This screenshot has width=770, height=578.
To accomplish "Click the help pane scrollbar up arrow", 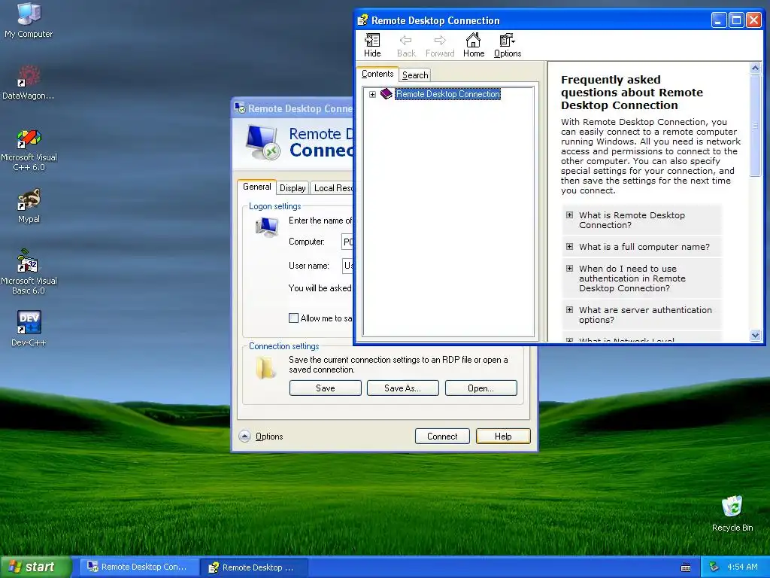I will pos(755,68).
